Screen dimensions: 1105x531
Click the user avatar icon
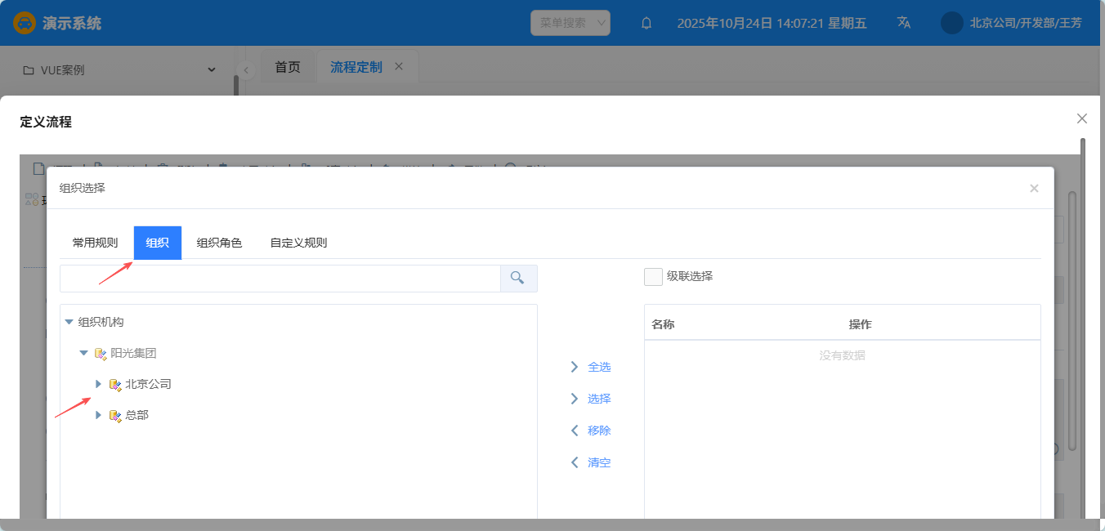click(x=951, y=23)
